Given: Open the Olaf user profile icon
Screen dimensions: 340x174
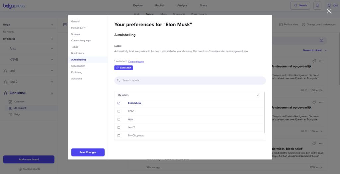Looking at the screenshot, I should 329,6.
